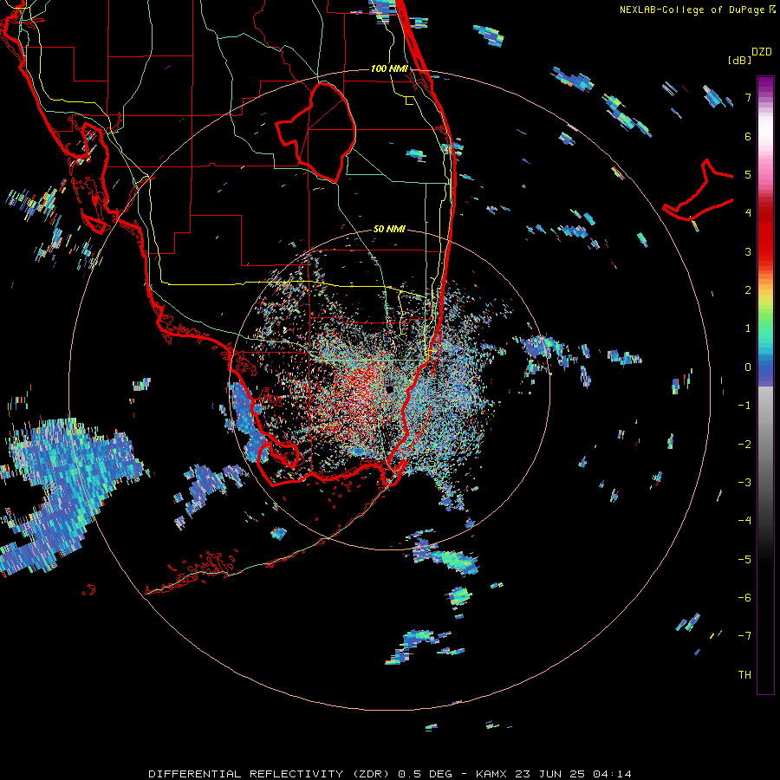780x780 pixels.
Task: Click the positive 3 scale tick label
Action: (x=748, y=251)
